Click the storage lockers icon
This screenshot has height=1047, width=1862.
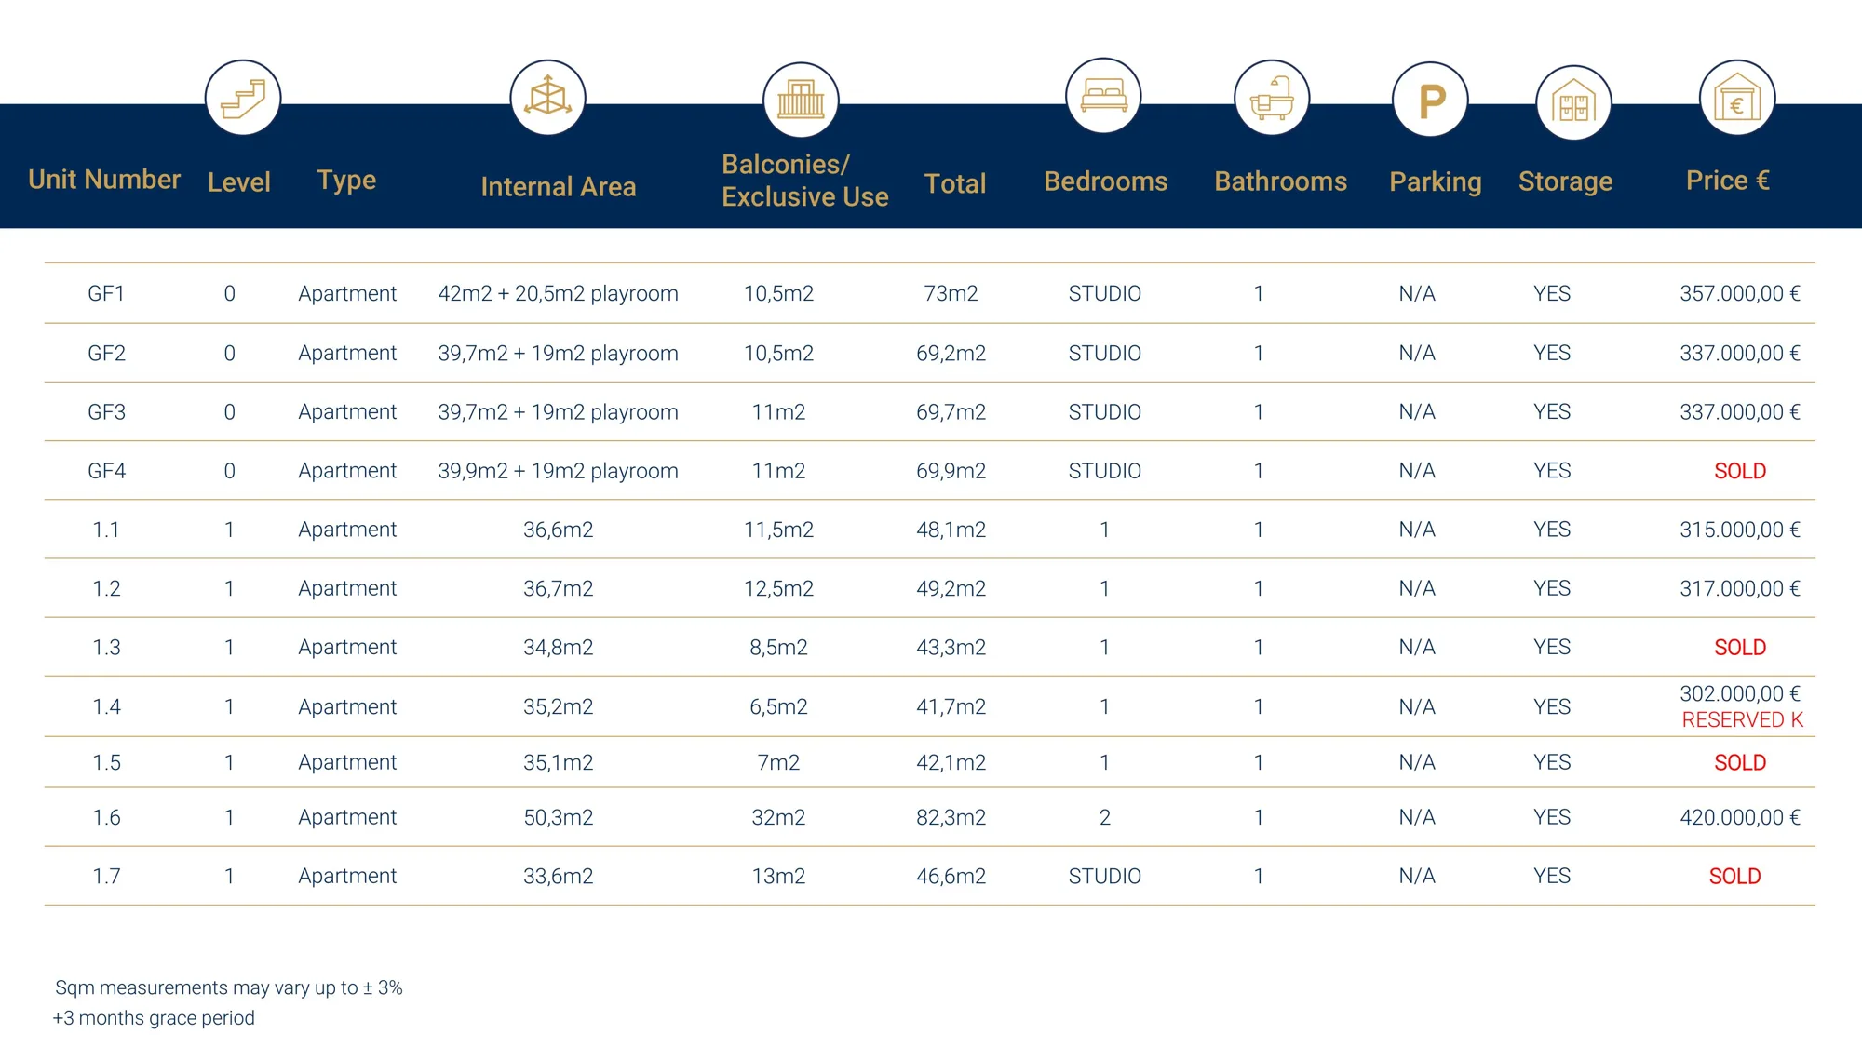[x=1573, y=102]
